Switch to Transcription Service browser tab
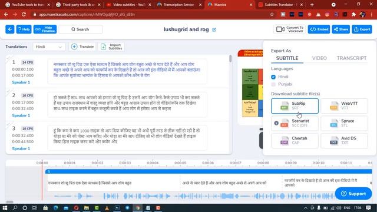 (x=179, y=5)
